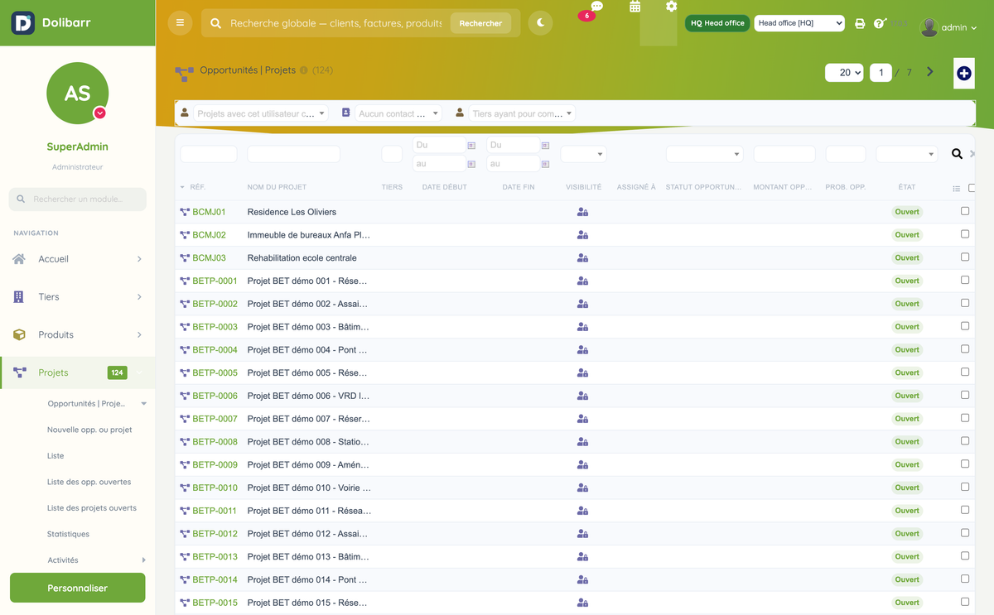Click the printer icon

click(860, 24)
